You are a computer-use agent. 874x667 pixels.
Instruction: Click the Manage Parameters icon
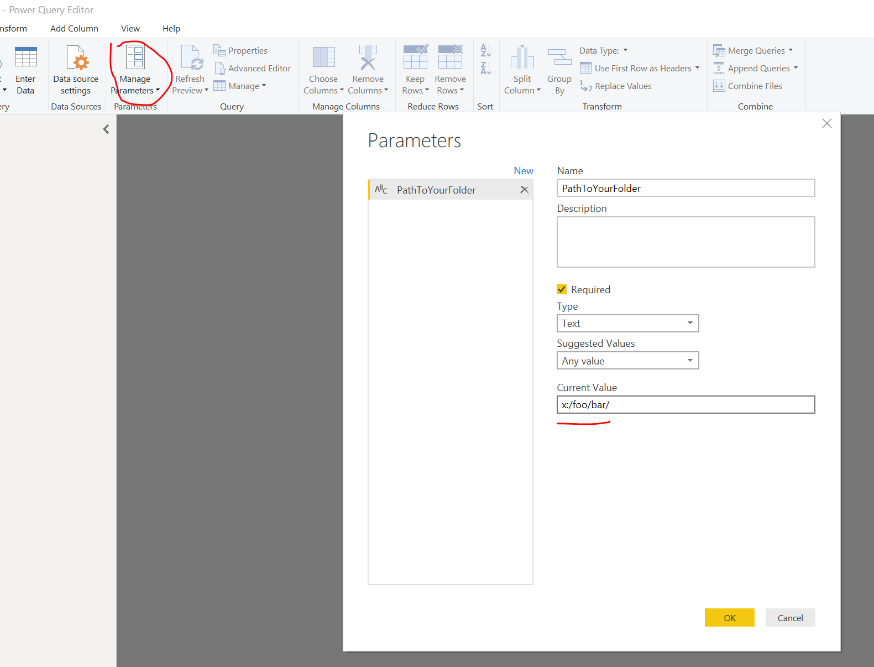[135, 58]
